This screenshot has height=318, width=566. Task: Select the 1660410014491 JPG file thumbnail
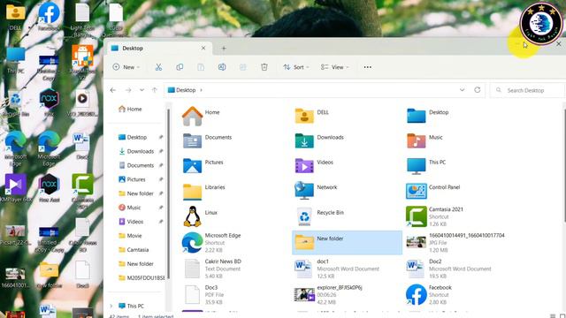point(416,242)
